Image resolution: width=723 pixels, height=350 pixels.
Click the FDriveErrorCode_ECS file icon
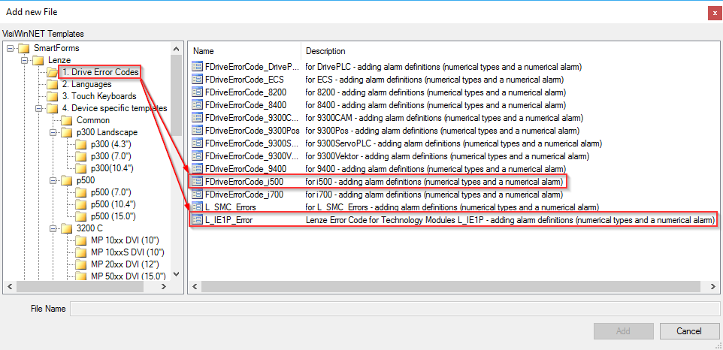[x=197, y=79]
